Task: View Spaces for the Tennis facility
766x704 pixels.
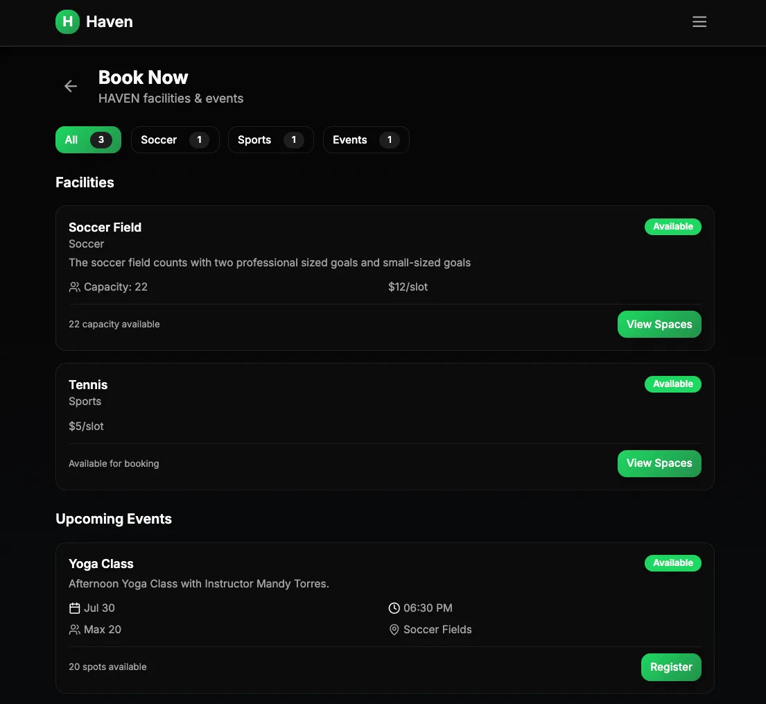Action: click(659, 463)
